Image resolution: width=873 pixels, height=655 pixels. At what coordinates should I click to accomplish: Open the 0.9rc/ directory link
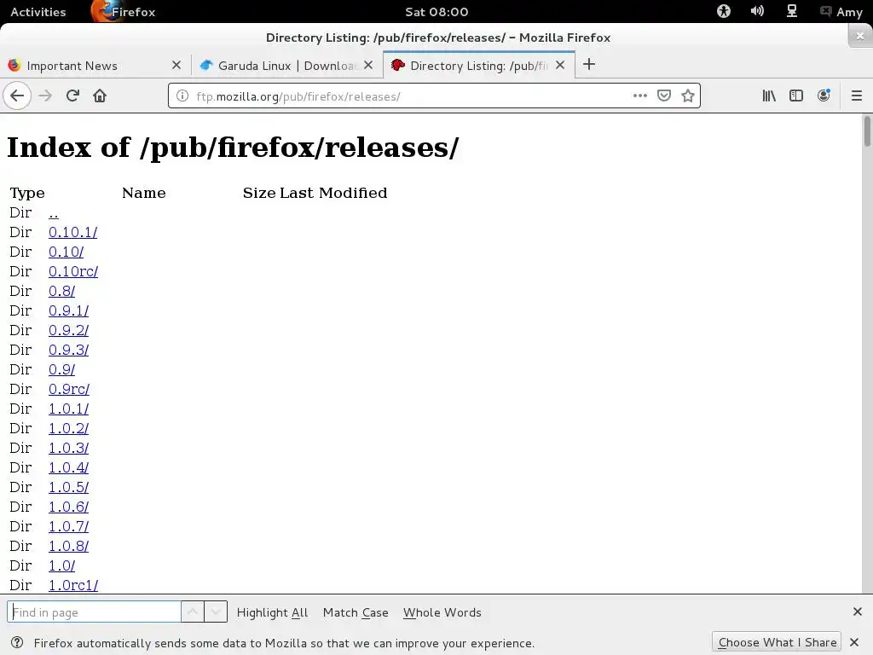(x=69, y=389)
